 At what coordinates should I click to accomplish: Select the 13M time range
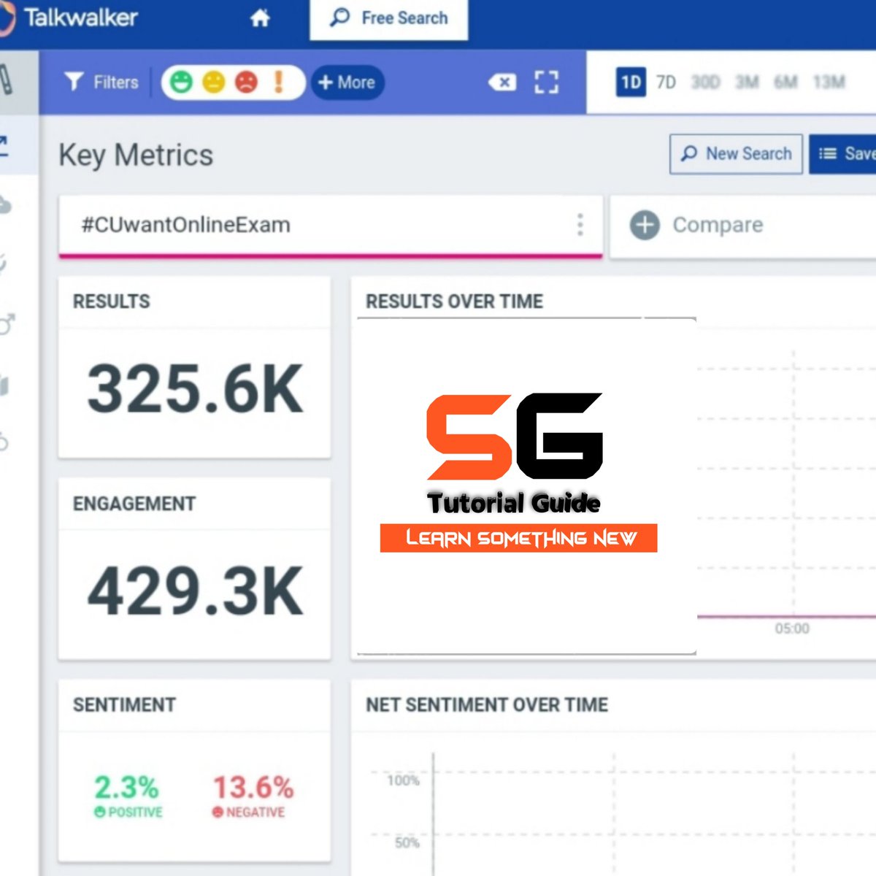coord(829,82)
